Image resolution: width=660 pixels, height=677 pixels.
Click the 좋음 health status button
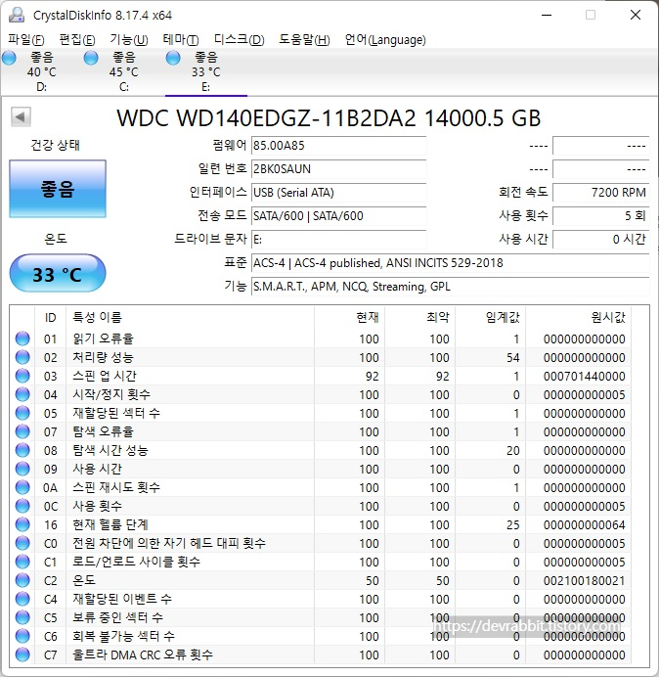coord(58,189)
